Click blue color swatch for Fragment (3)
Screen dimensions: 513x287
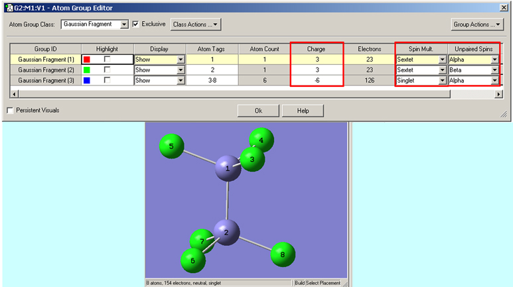coord(87,80)
